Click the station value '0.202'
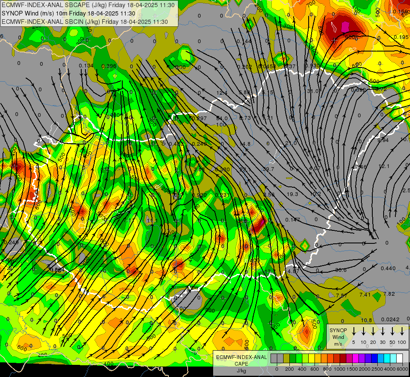Screen dimensions: 410x377 (x=245, y=67)
